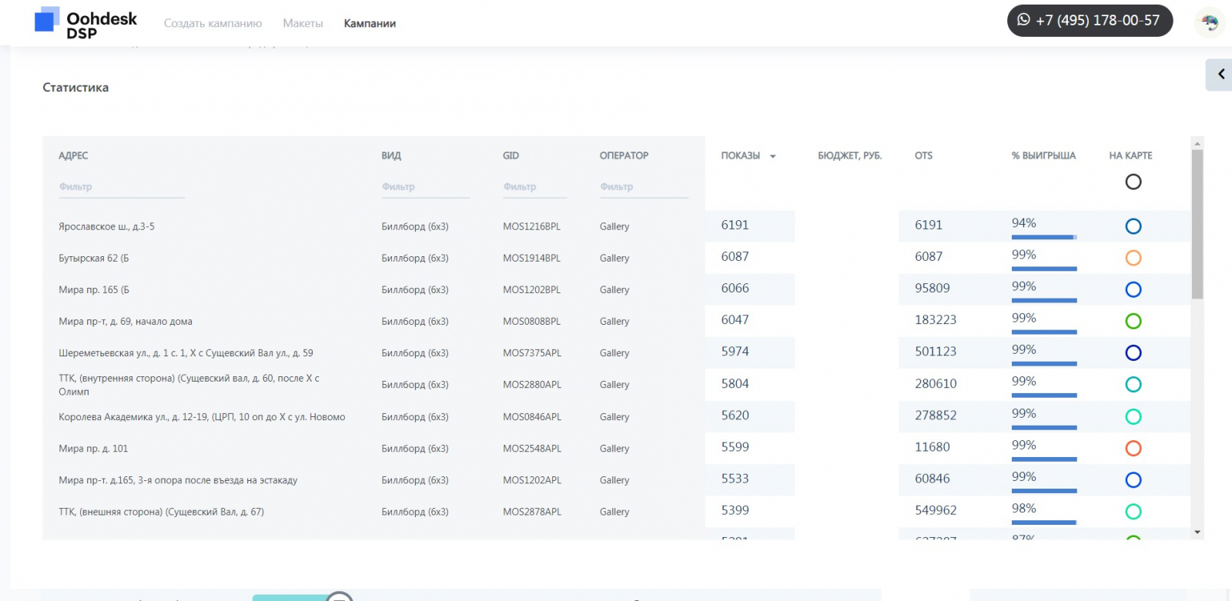Click the 94% win rate progress bar
Image resolution: width=1232 pixels, height=601 pixels.
coord(1043,237)
